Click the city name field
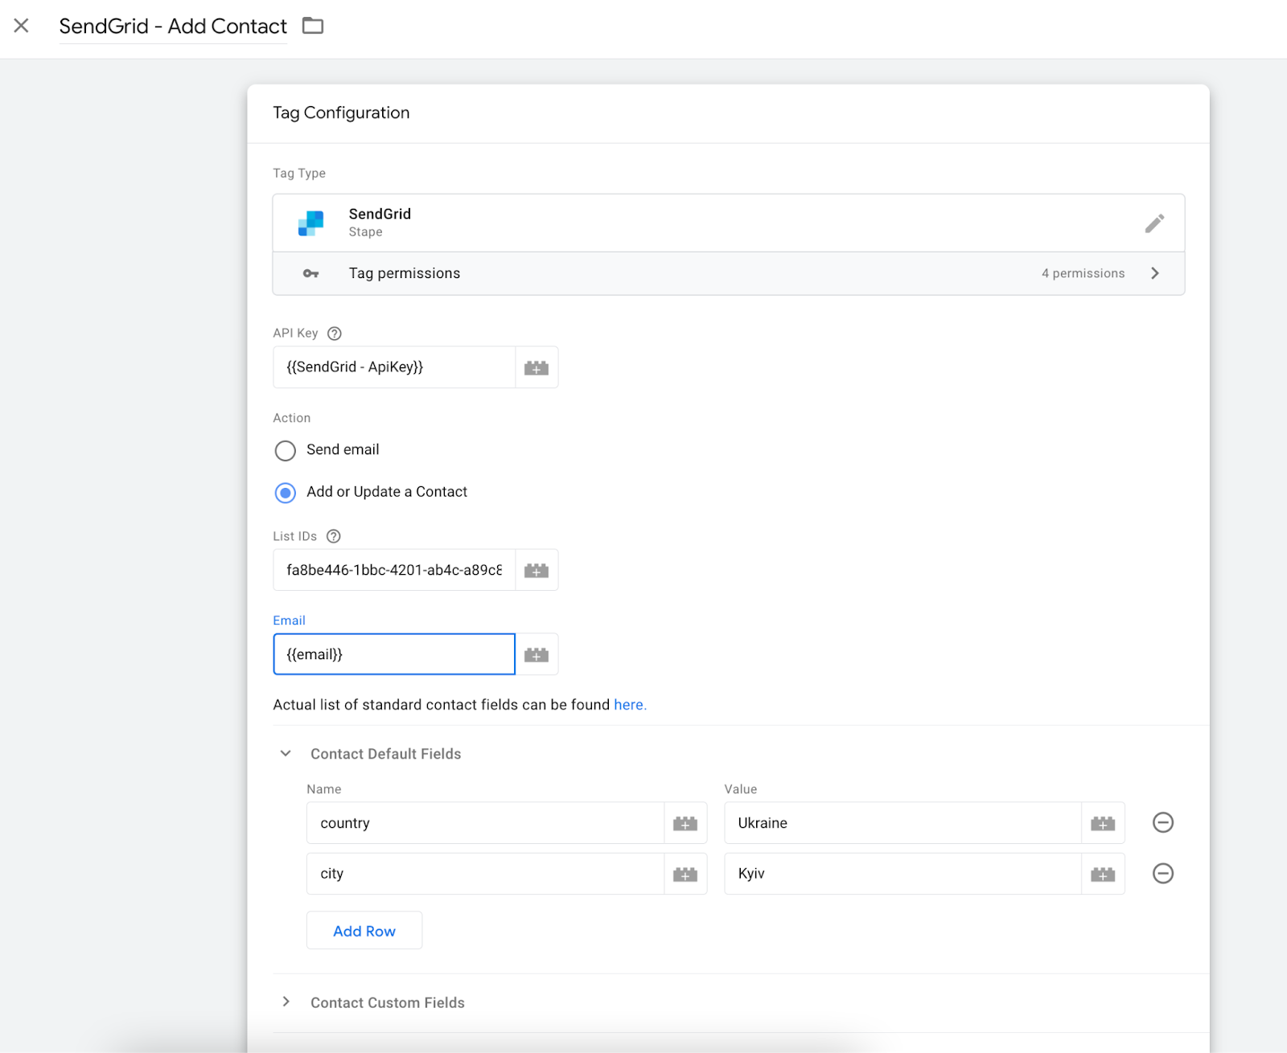 (x=485, y=874)
